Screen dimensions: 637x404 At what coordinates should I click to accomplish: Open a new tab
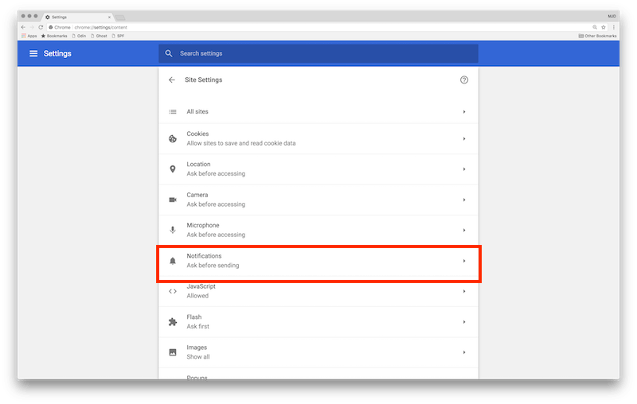pyautogui.click(x=120, y=17)
